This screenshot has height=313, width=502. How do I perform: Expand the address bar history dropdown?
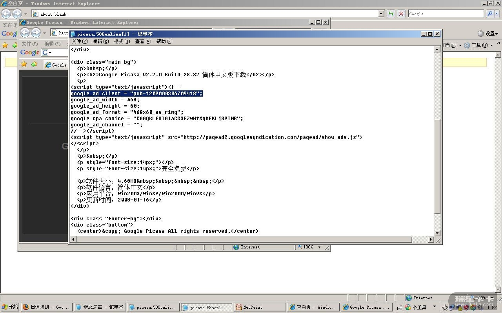pyautogui.click(x=381, y=14)
